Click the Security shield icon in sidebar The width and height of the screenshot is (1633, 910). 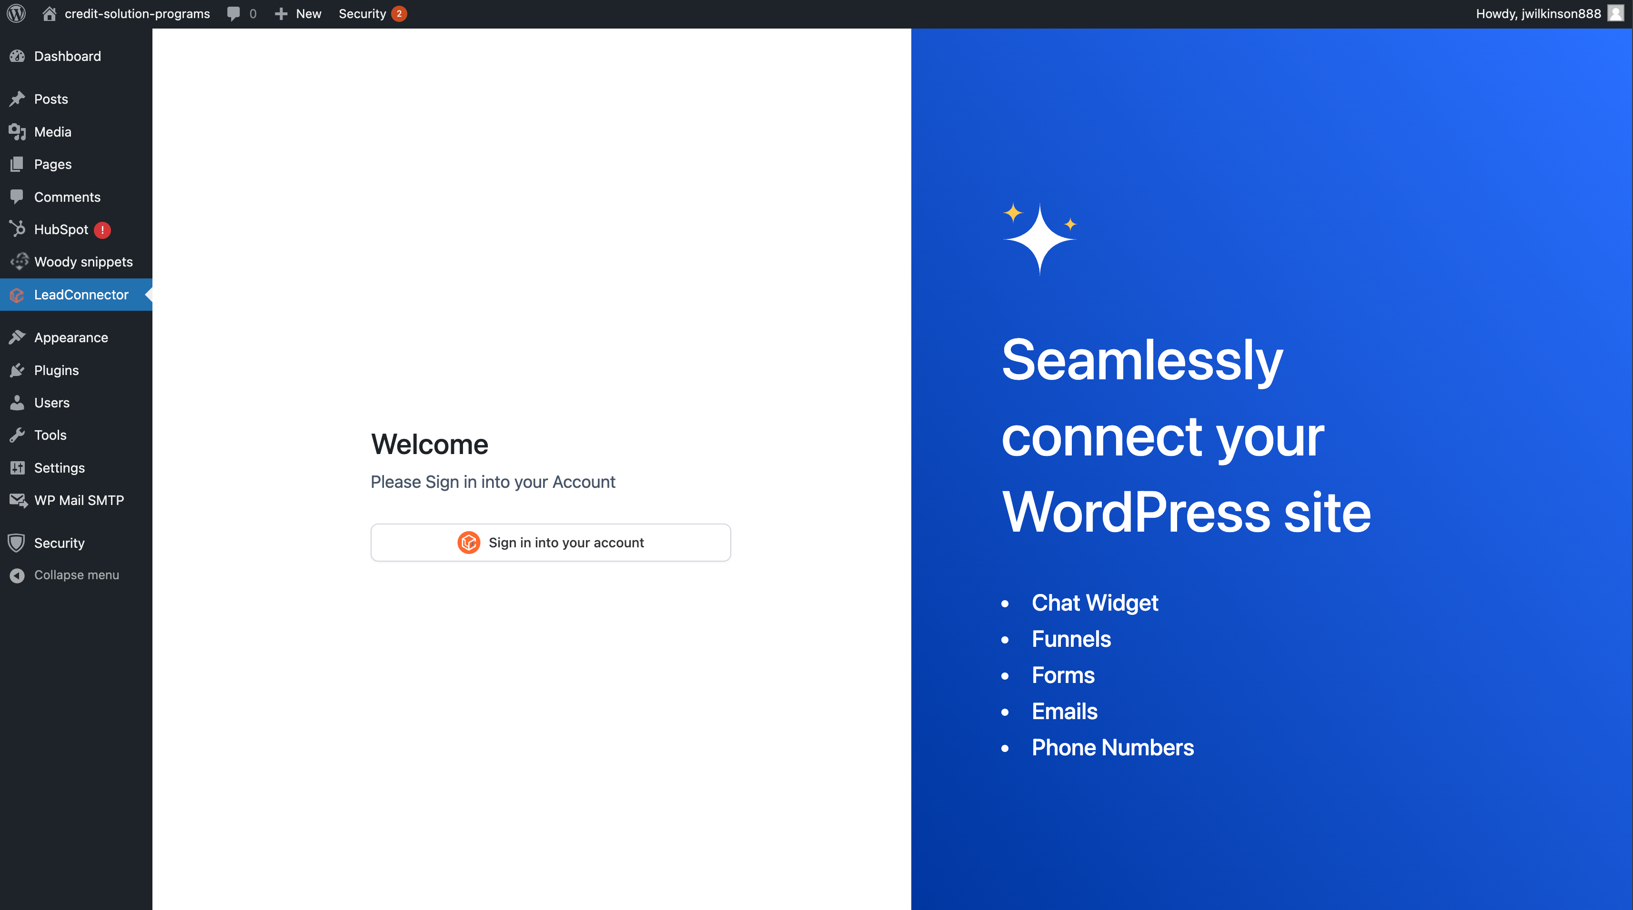tap(17, 543)
